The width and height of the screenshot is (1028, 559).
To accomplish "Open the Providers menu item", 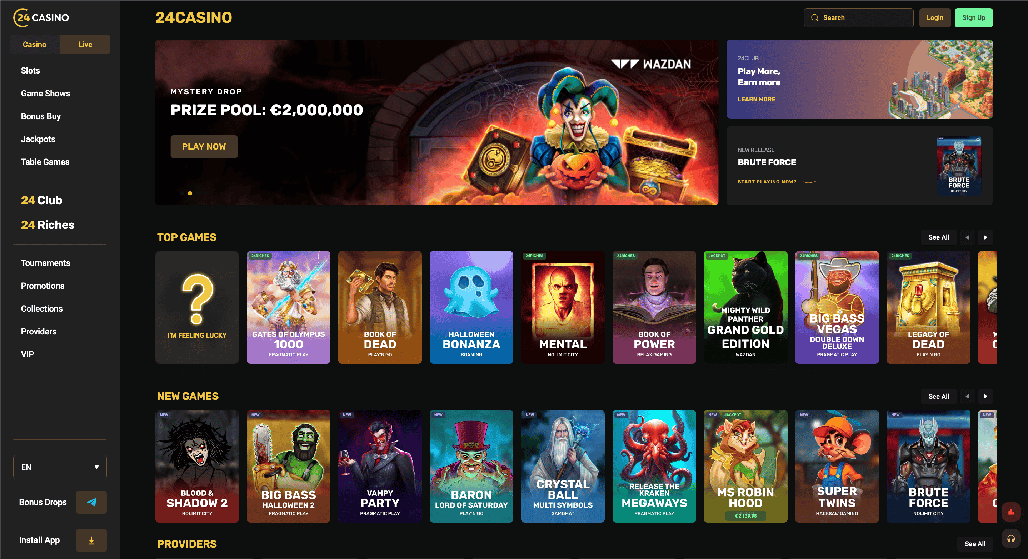I will (x=39, y=331).
